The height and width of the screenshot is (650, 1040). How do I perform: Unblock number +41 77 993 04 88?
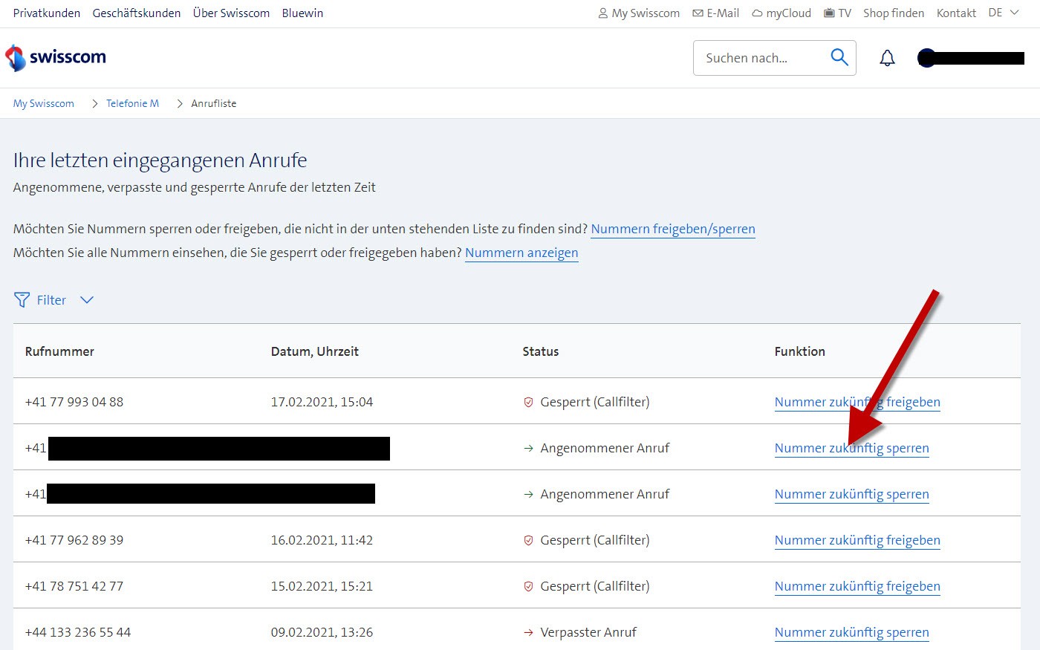(x=857, y=402)
